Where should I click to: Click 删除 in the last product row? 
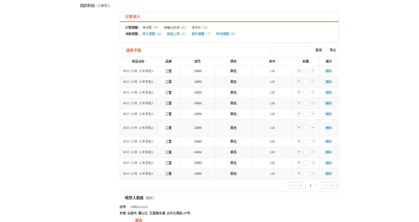(329, 174)
